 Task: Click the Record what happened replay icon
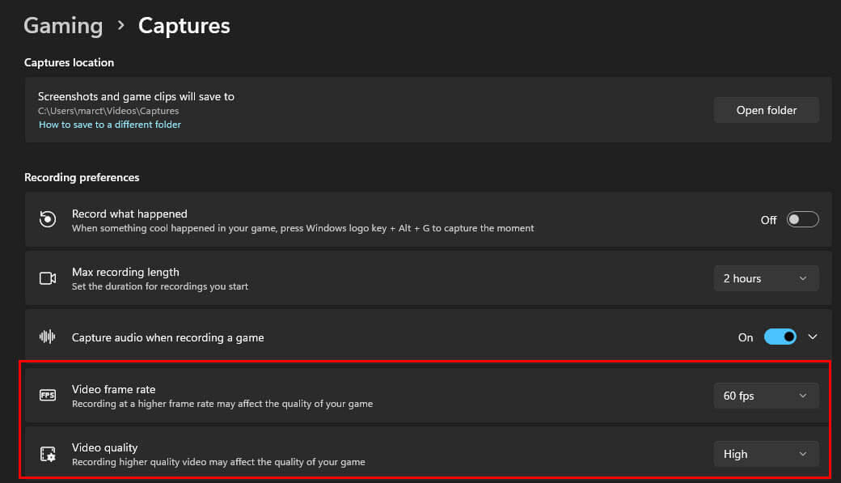click(48, 219)
